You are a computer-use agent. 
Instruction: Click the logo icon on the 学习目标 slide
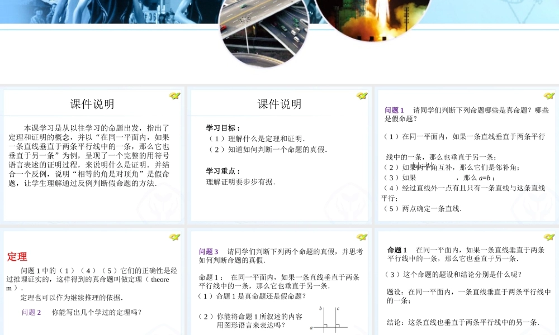click(362, 96)
